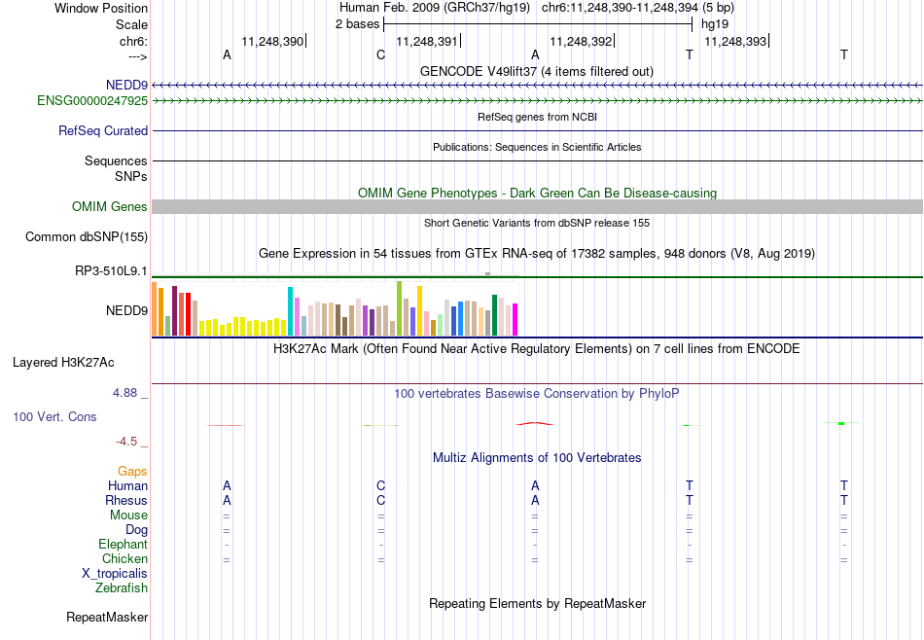Click the OMIM Genes gray bar

pos(537,206)
